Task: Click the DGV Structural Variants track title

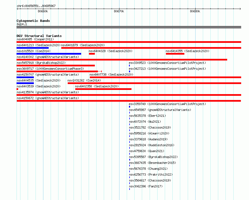Action: 39,36
